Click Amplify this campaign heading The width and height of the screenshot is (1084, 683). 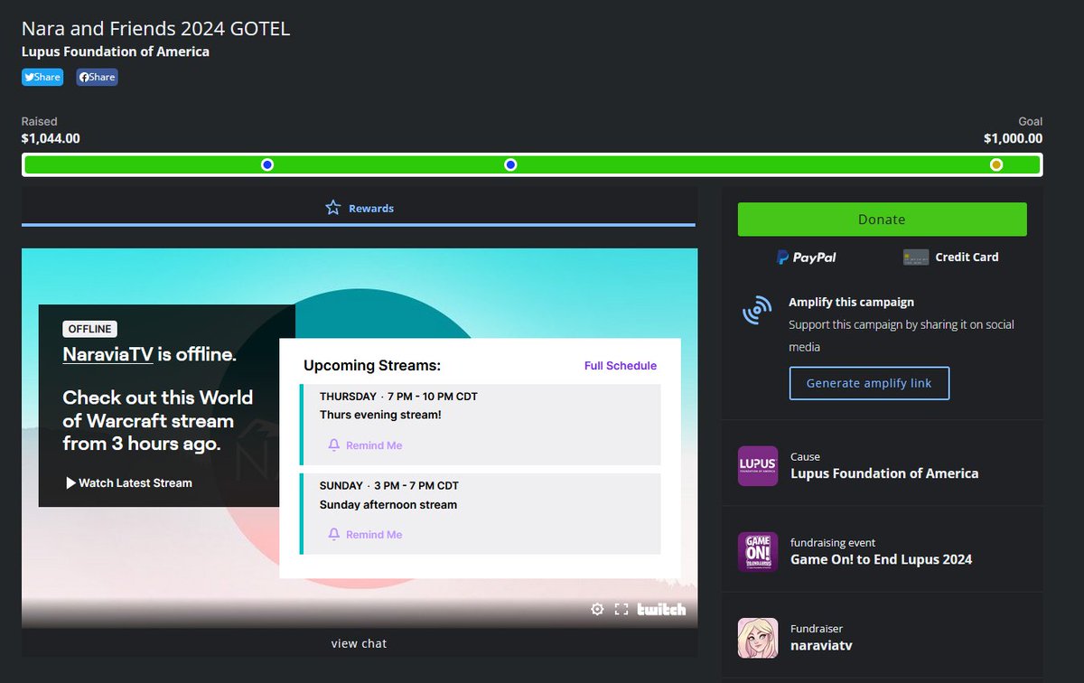pyautogui.click(x=851, y=302)
